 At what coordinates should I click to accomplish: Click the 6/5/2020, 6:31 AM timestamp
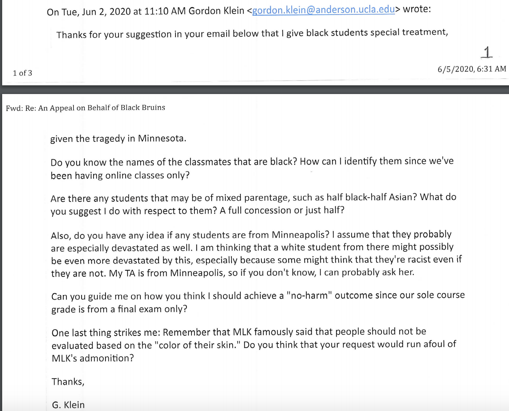472,69
